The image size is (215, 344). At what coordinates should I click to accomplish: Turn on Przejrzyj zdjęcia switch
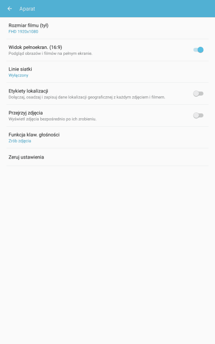[198, 116]
